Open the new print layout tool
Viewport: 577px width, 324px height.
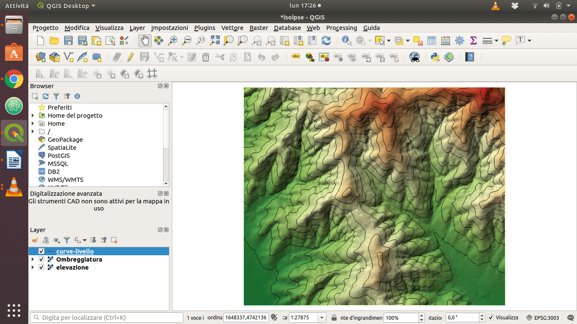click(x=96, y=40)
